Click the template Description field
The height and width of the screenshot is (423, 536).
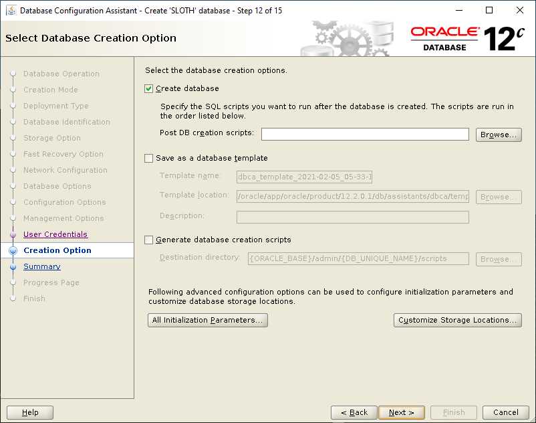tap(352, 217)
